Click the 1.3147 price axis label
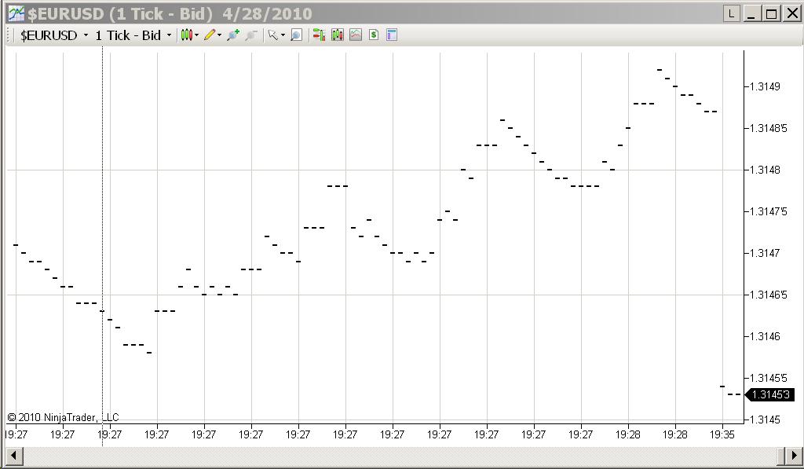The width and height of the screenshot is (804, 469). [764, 253]
